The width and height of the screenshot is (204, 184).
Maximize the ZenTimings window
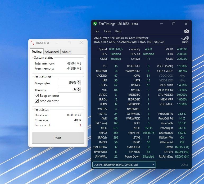(x=174, y=24)
